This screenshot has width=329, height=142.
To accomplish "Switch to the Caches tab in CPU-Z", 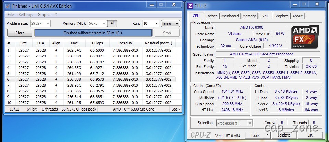I will [x=211, y=16].
